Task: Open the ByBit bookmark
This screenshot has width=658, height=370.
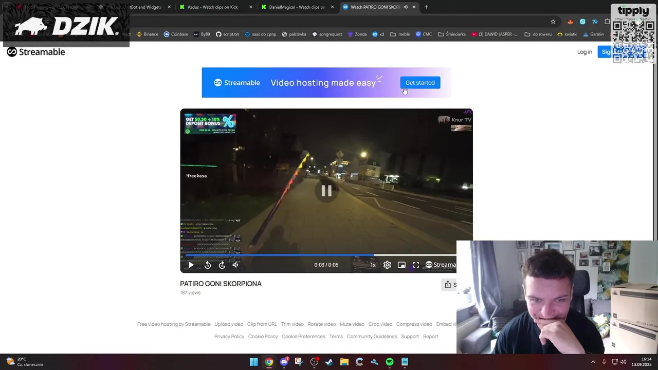Action: (x=202, y=34)
